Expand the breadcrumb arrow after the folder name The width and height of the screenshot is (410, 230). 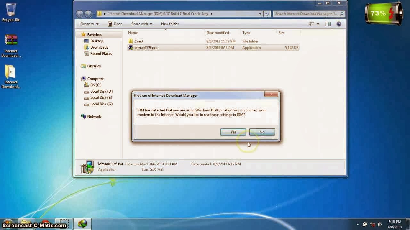(x=211, y=14)
